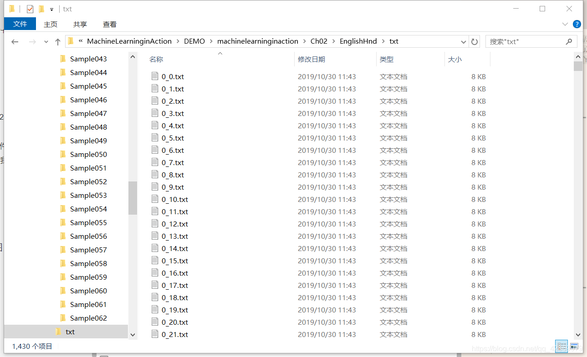
Task: Click MachineLearninginAction in address path
Action: [129, 41]
